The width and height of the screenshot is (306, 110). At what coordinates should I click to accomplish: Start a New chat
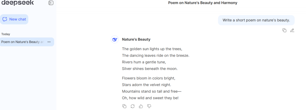14,19
